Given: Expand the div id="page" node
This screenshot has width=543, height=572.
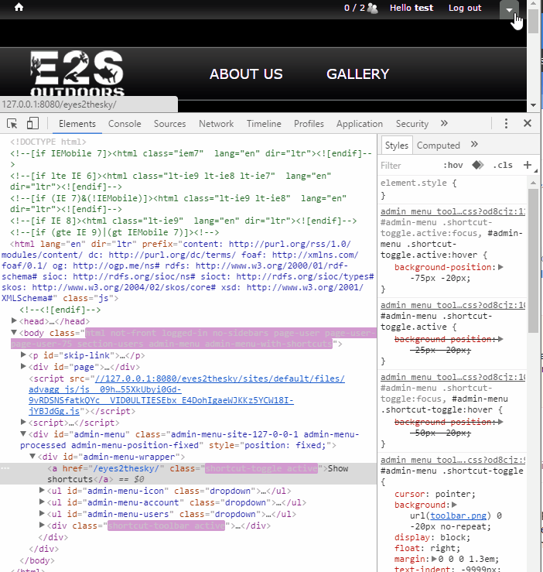Looking at the screenshot, I should coord(23,366).
